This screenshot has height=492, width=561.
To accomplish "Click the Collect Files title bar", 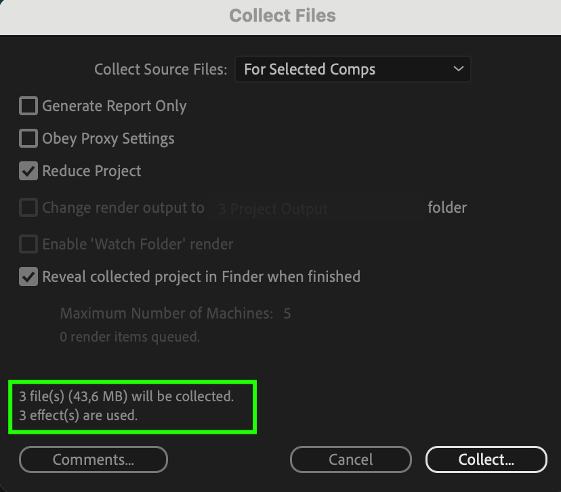I will pyautogui.click(x=280, y=16).
